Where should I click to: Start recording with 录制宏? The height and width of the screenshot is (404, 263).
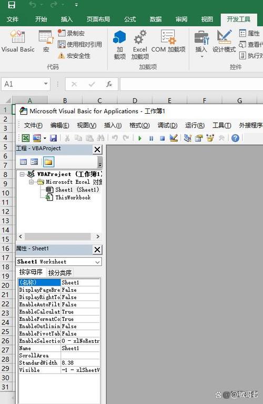point(71,33)
